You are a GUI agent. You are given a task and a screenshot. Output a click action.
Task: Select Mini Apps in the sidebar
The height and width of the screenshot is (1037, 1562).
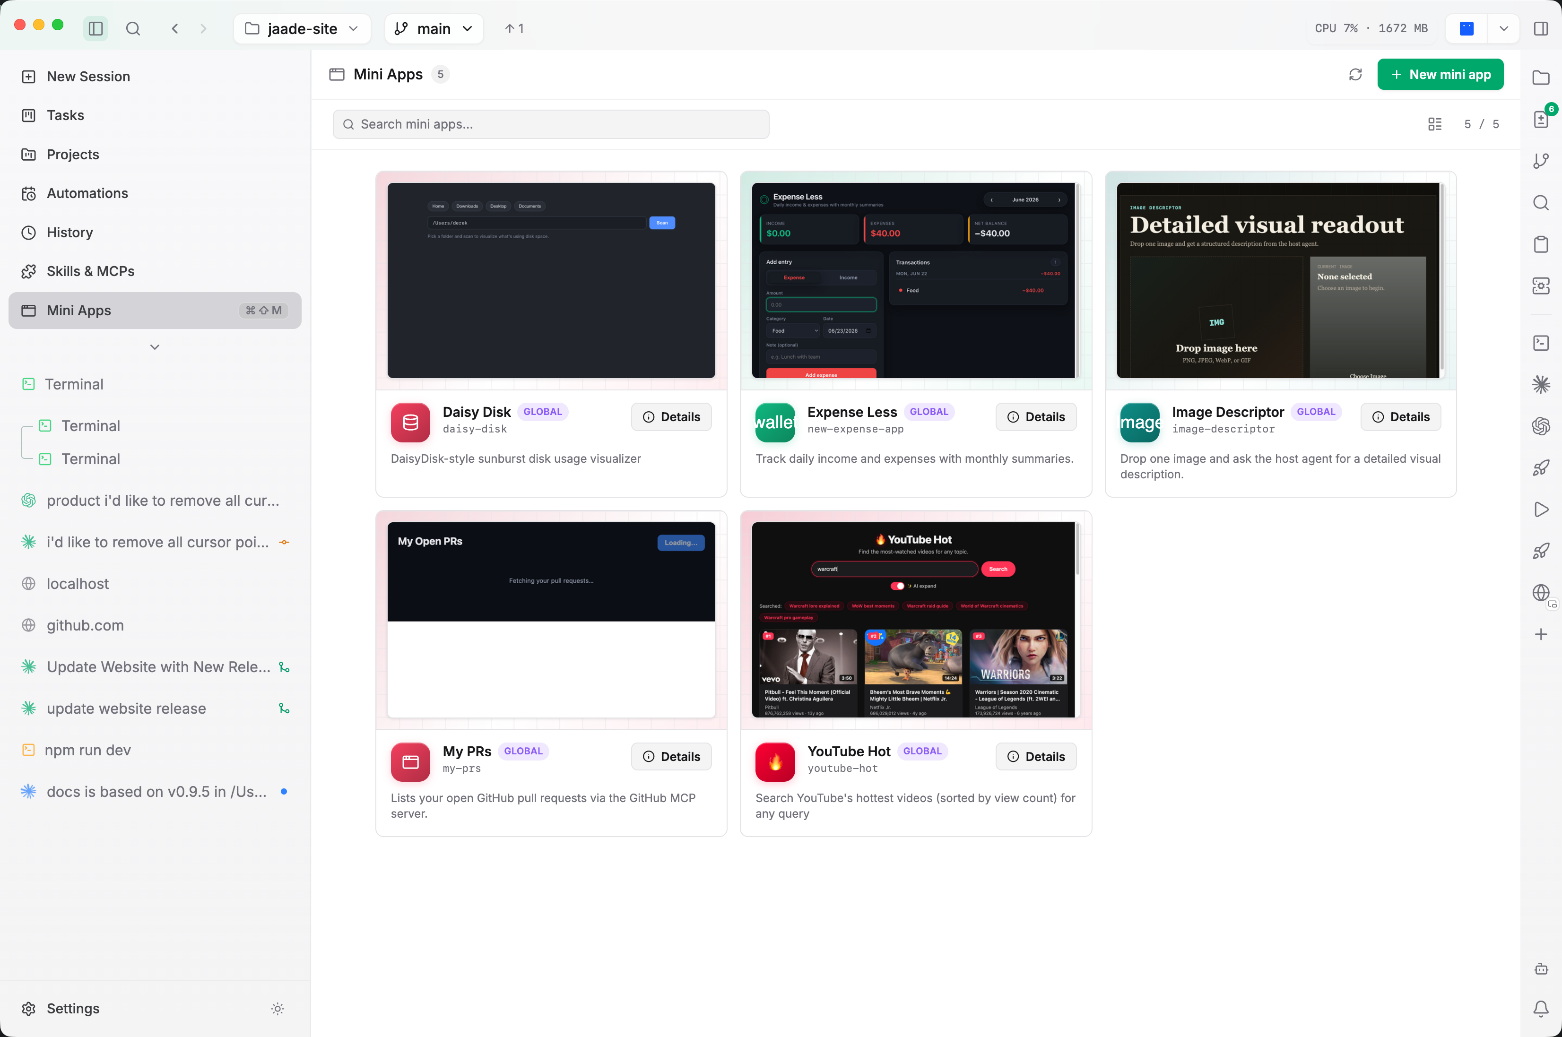tap(155, 310)
